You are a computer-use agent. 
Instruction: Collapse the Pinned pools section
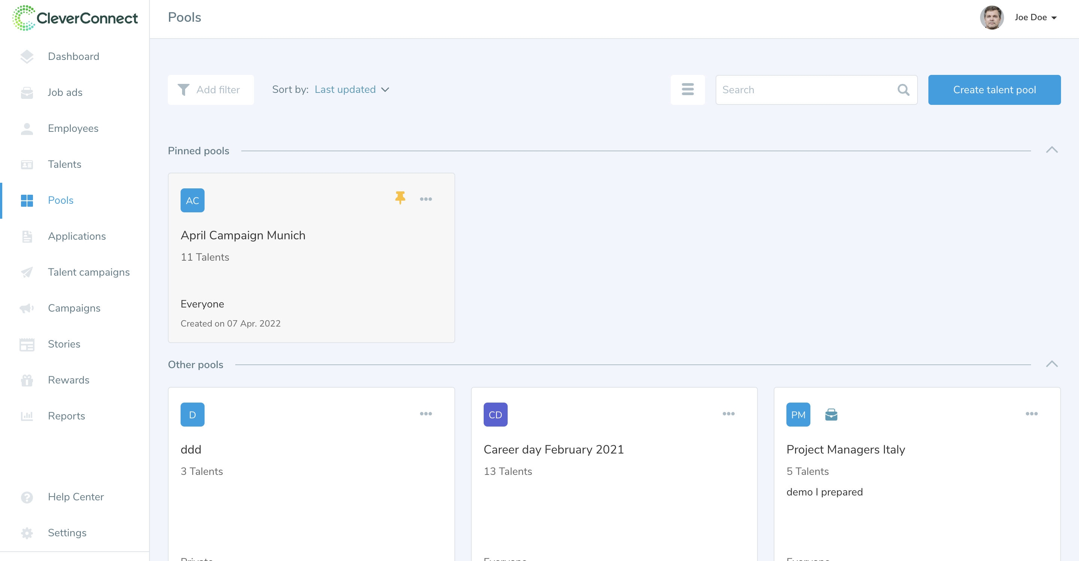[x=1051, y=150]
